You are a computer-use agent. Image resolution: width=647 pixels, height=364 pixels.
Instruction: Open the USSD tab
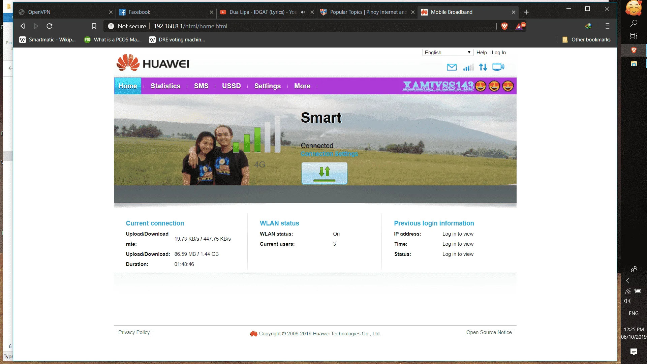[x=232, y=86]
